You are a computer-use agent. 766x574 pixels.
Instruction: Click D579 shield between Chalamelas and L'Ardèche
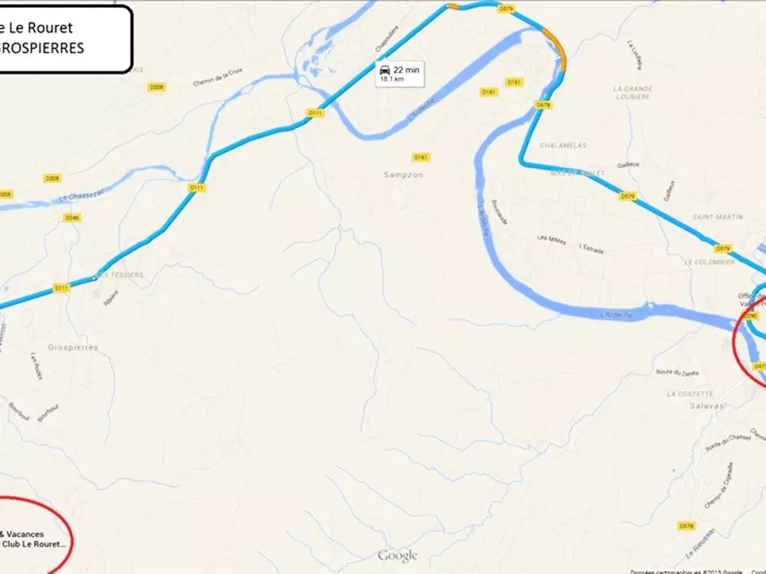point(543,105)
